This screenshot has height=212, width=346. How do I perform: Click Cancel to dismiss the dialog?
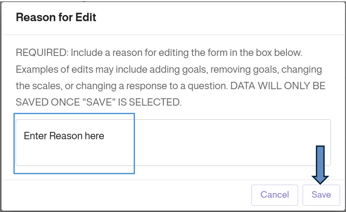point(275,195)
